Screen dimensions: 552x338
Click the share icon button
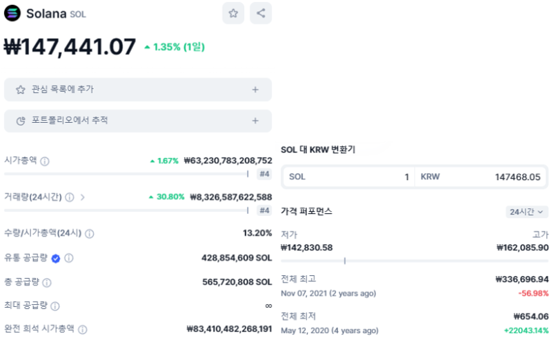pos(260,13)
